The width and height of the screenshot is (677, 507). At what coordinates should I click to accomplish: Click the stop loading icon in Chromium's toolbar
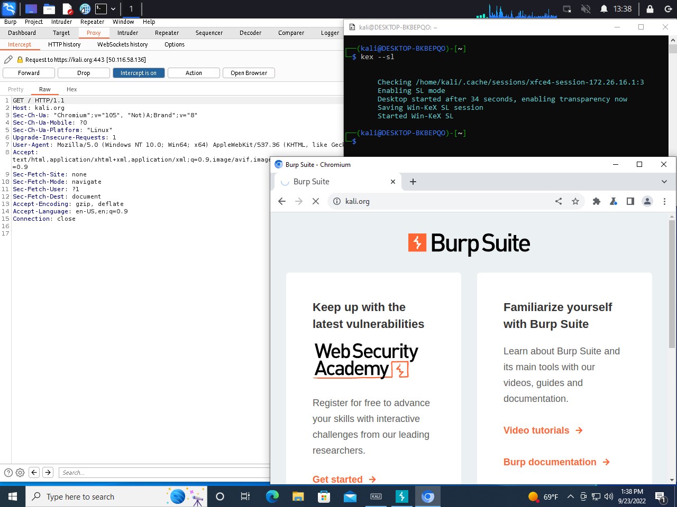click(316, 201)
